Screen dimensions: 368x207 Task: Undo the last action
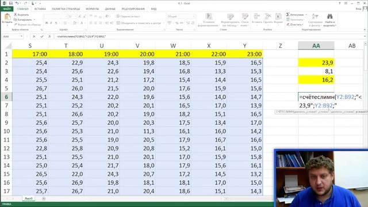tap(17, 3)
